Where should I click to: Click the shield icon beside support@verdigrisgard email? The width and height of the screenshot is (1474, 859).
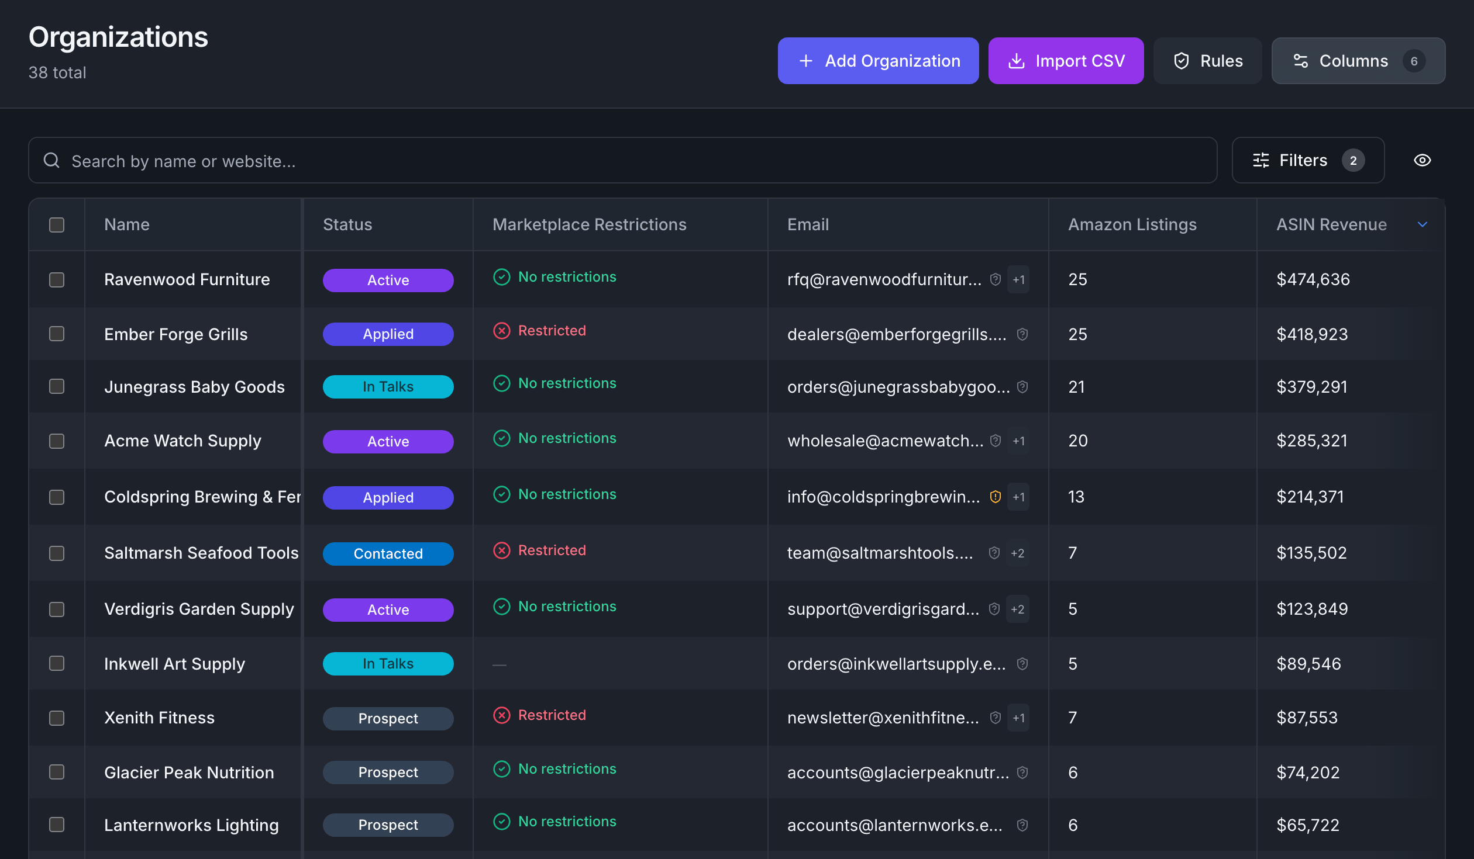[994, 609]
